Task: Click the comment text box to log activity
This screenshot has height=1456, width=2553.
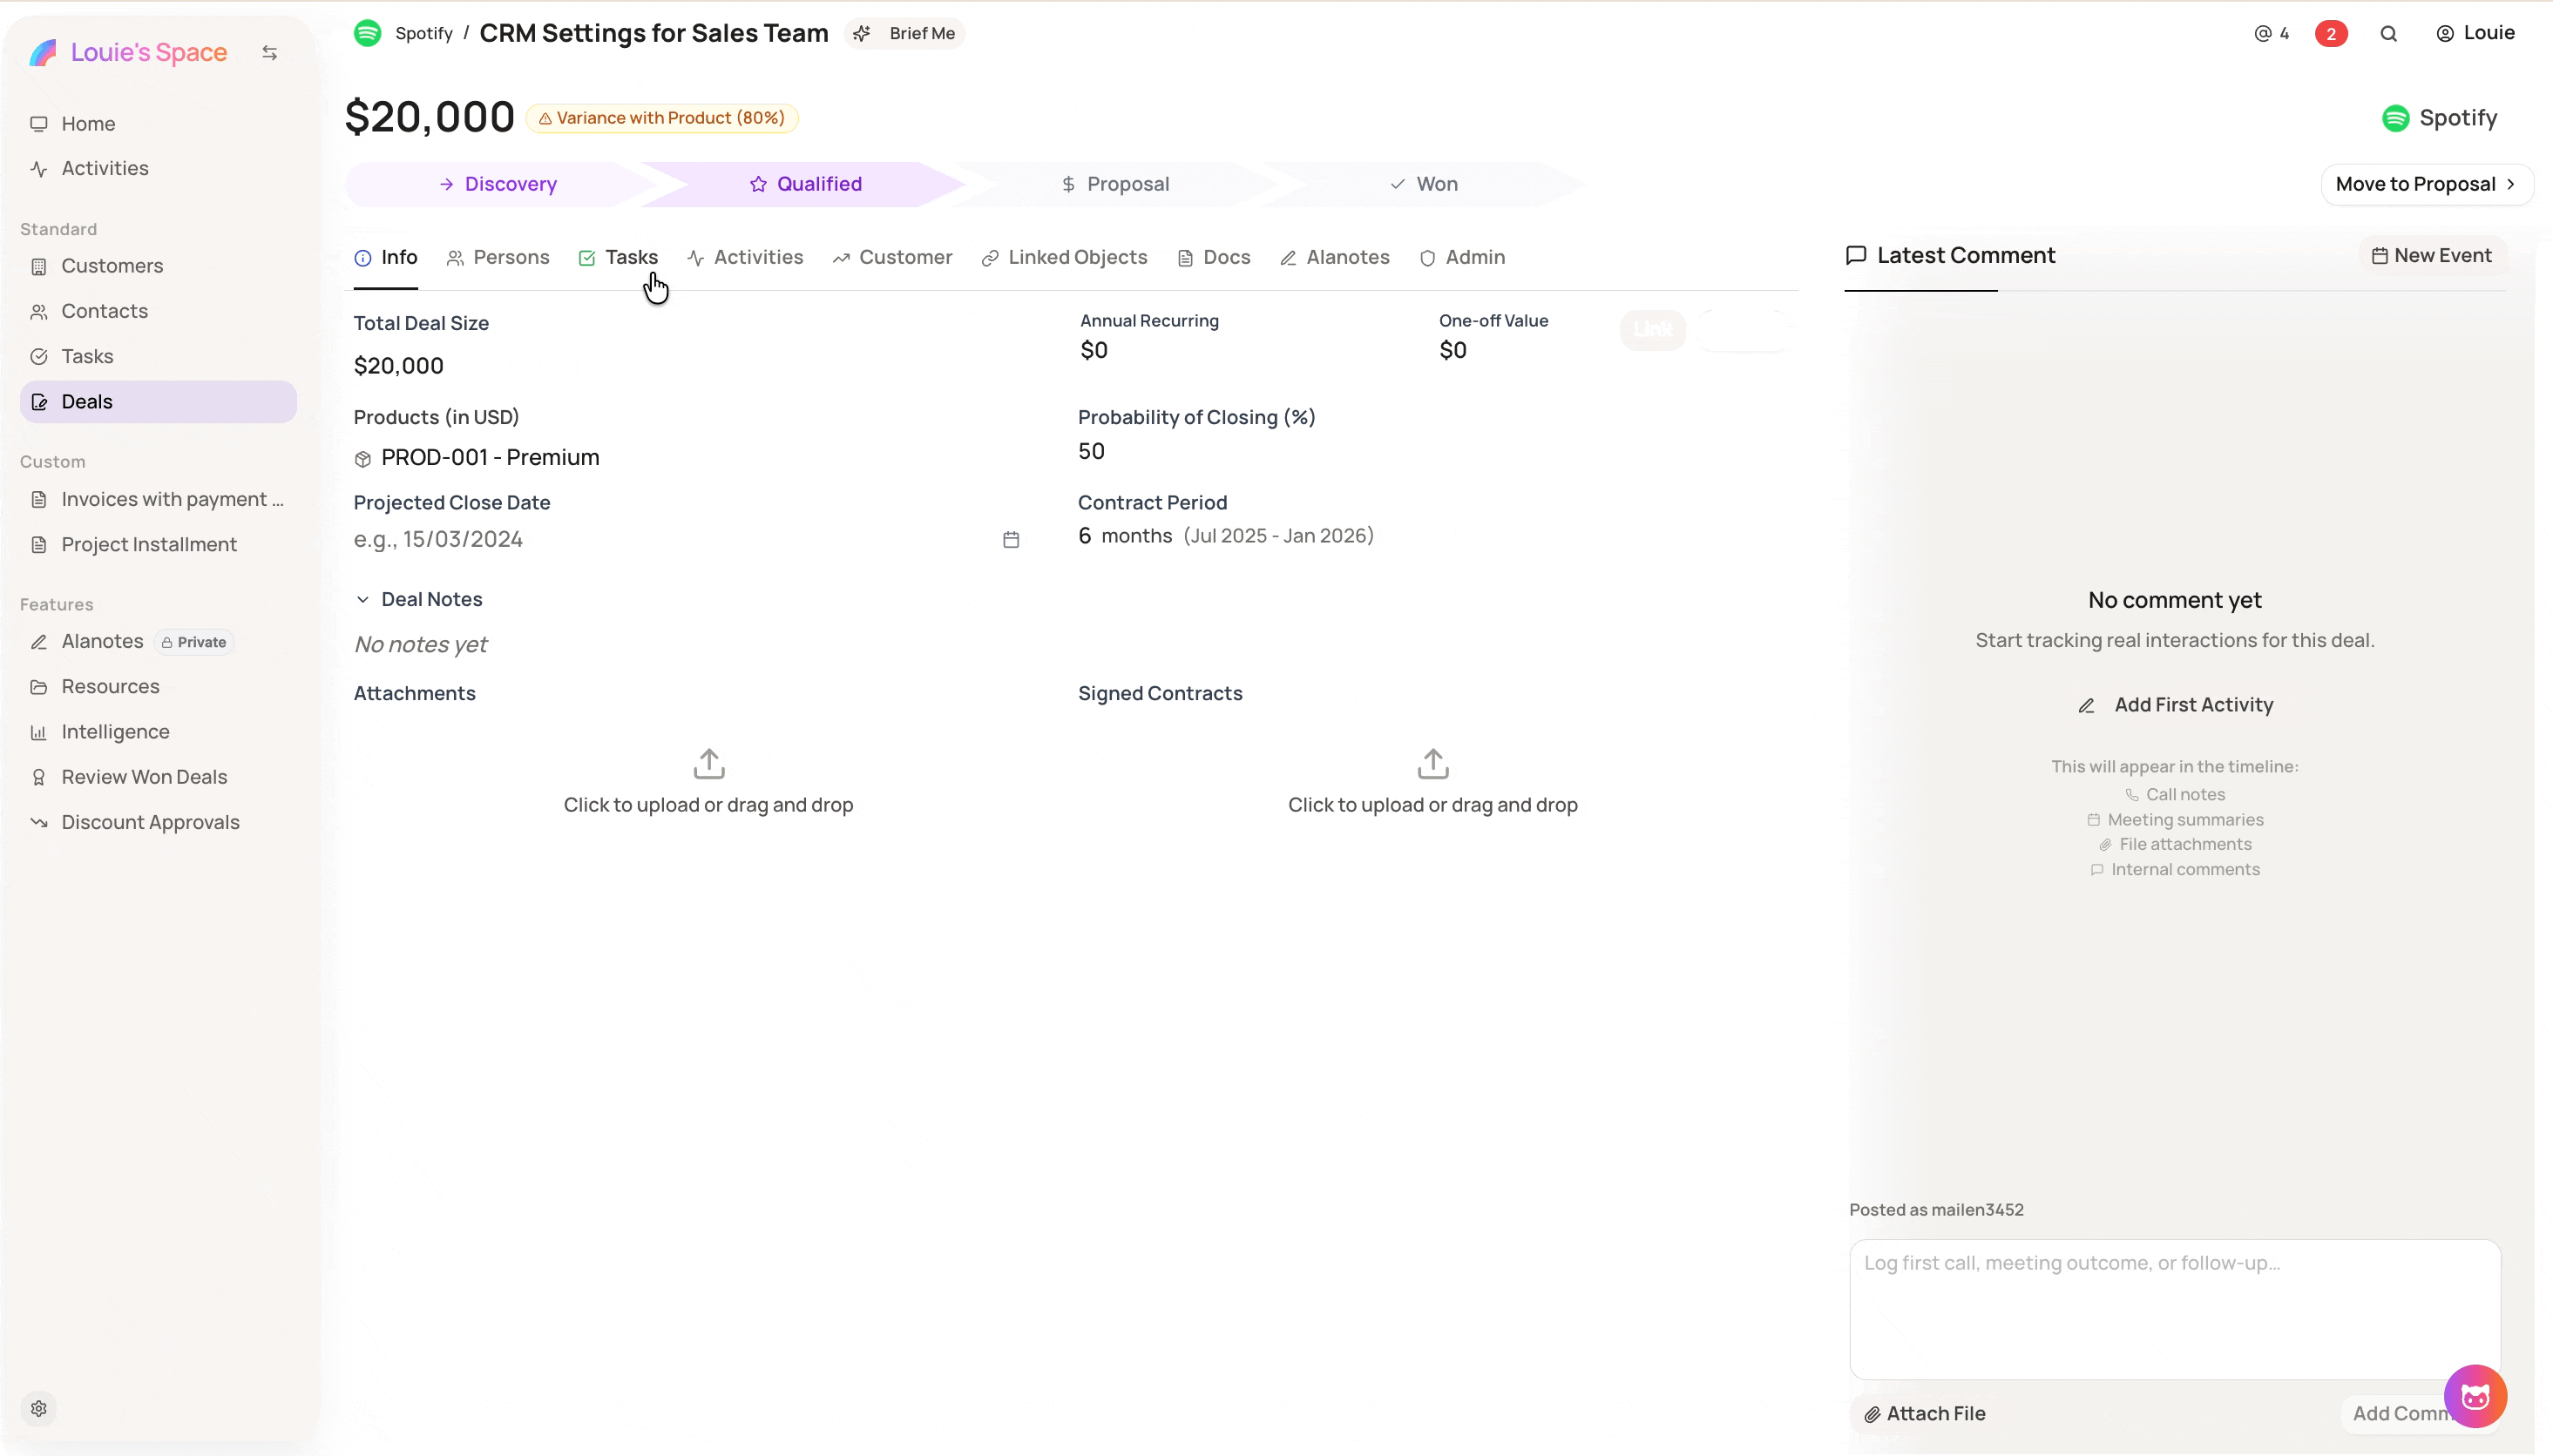Action: tap(2175, 1309)
